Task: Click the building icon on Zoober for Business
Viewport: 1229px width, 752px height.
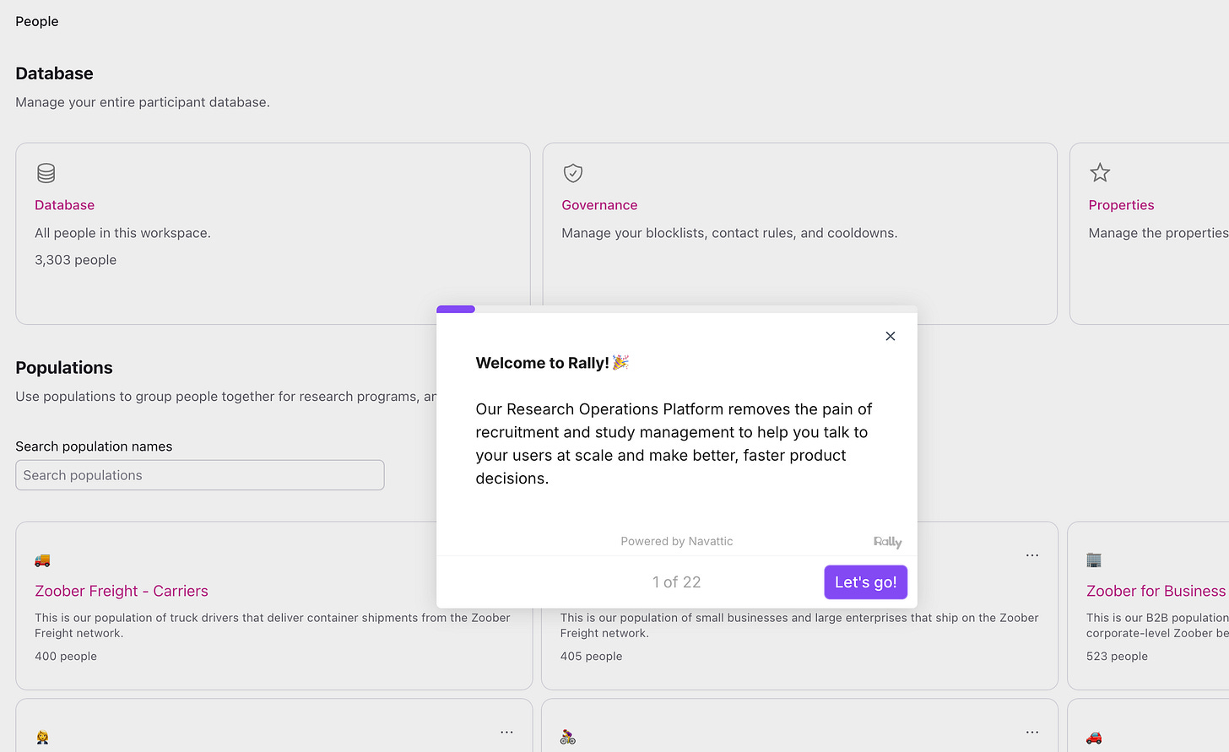Action: 1094,560
